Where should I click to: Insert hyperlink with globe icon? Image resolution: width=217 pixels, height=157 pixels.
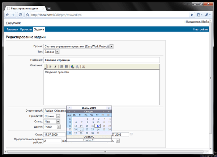click(x=72, y=67)
